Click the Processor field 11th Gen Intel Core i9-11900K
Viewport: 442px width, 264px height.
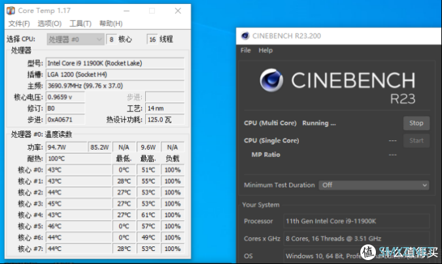(356, 221)
